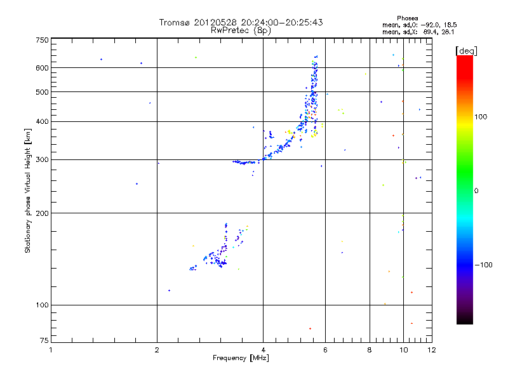Select the 'mean, sd,O: -92.0, 18.5' text
The width and height of the screenshot is (508, 381).
click(x=420, y=25)
